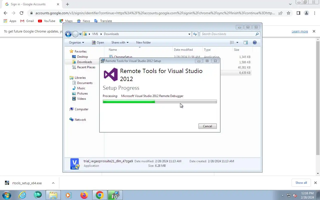Toggle the Explorer preview pane
The image size is (320, 200).
(246, 42)
